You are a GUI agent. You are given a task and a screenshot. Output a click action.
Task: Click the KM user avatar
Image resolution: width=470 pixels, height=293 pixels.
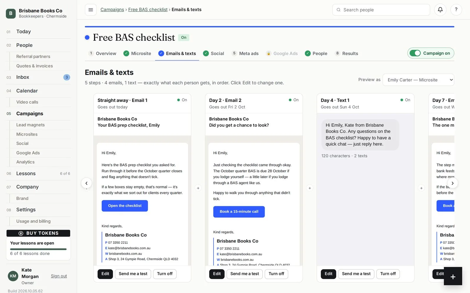point(13,276)
